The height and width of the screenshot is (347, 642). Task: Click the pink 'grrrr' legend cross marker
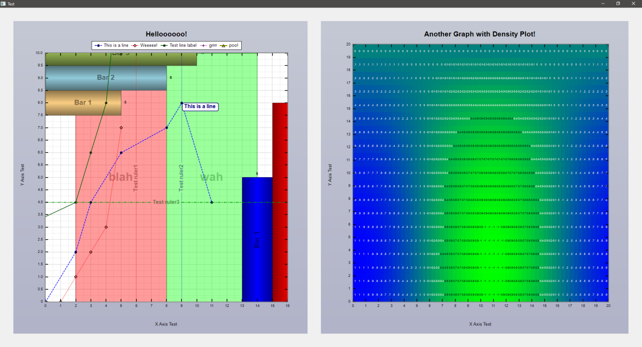[x=204, y=46]
